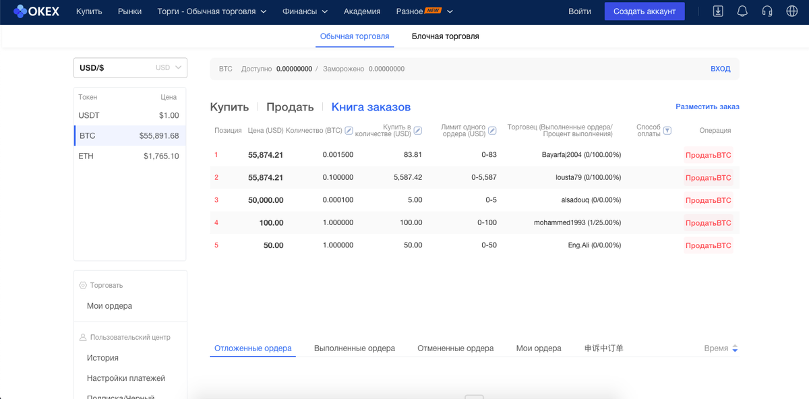The image size is (809, 399).
Task: Expand the USD/$ currency dropdown
Action: tap(130, 67)
